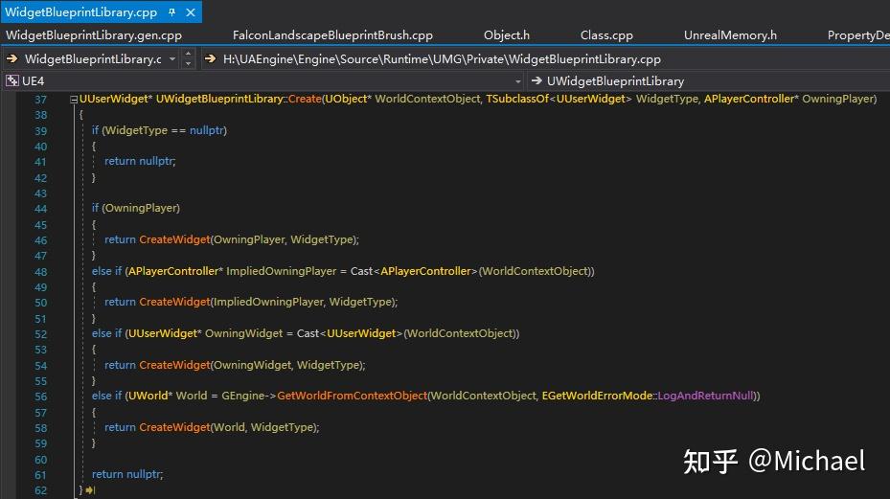Click GetWorldFromContextObject on line 56
This screenshot has height=499, width=890.
352,396
